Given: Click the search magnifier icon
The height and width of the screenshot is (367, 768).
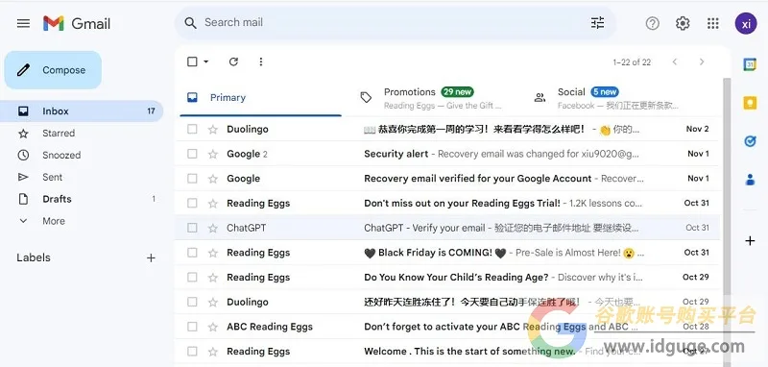Looking at the screenshot, I should [190, 22].
